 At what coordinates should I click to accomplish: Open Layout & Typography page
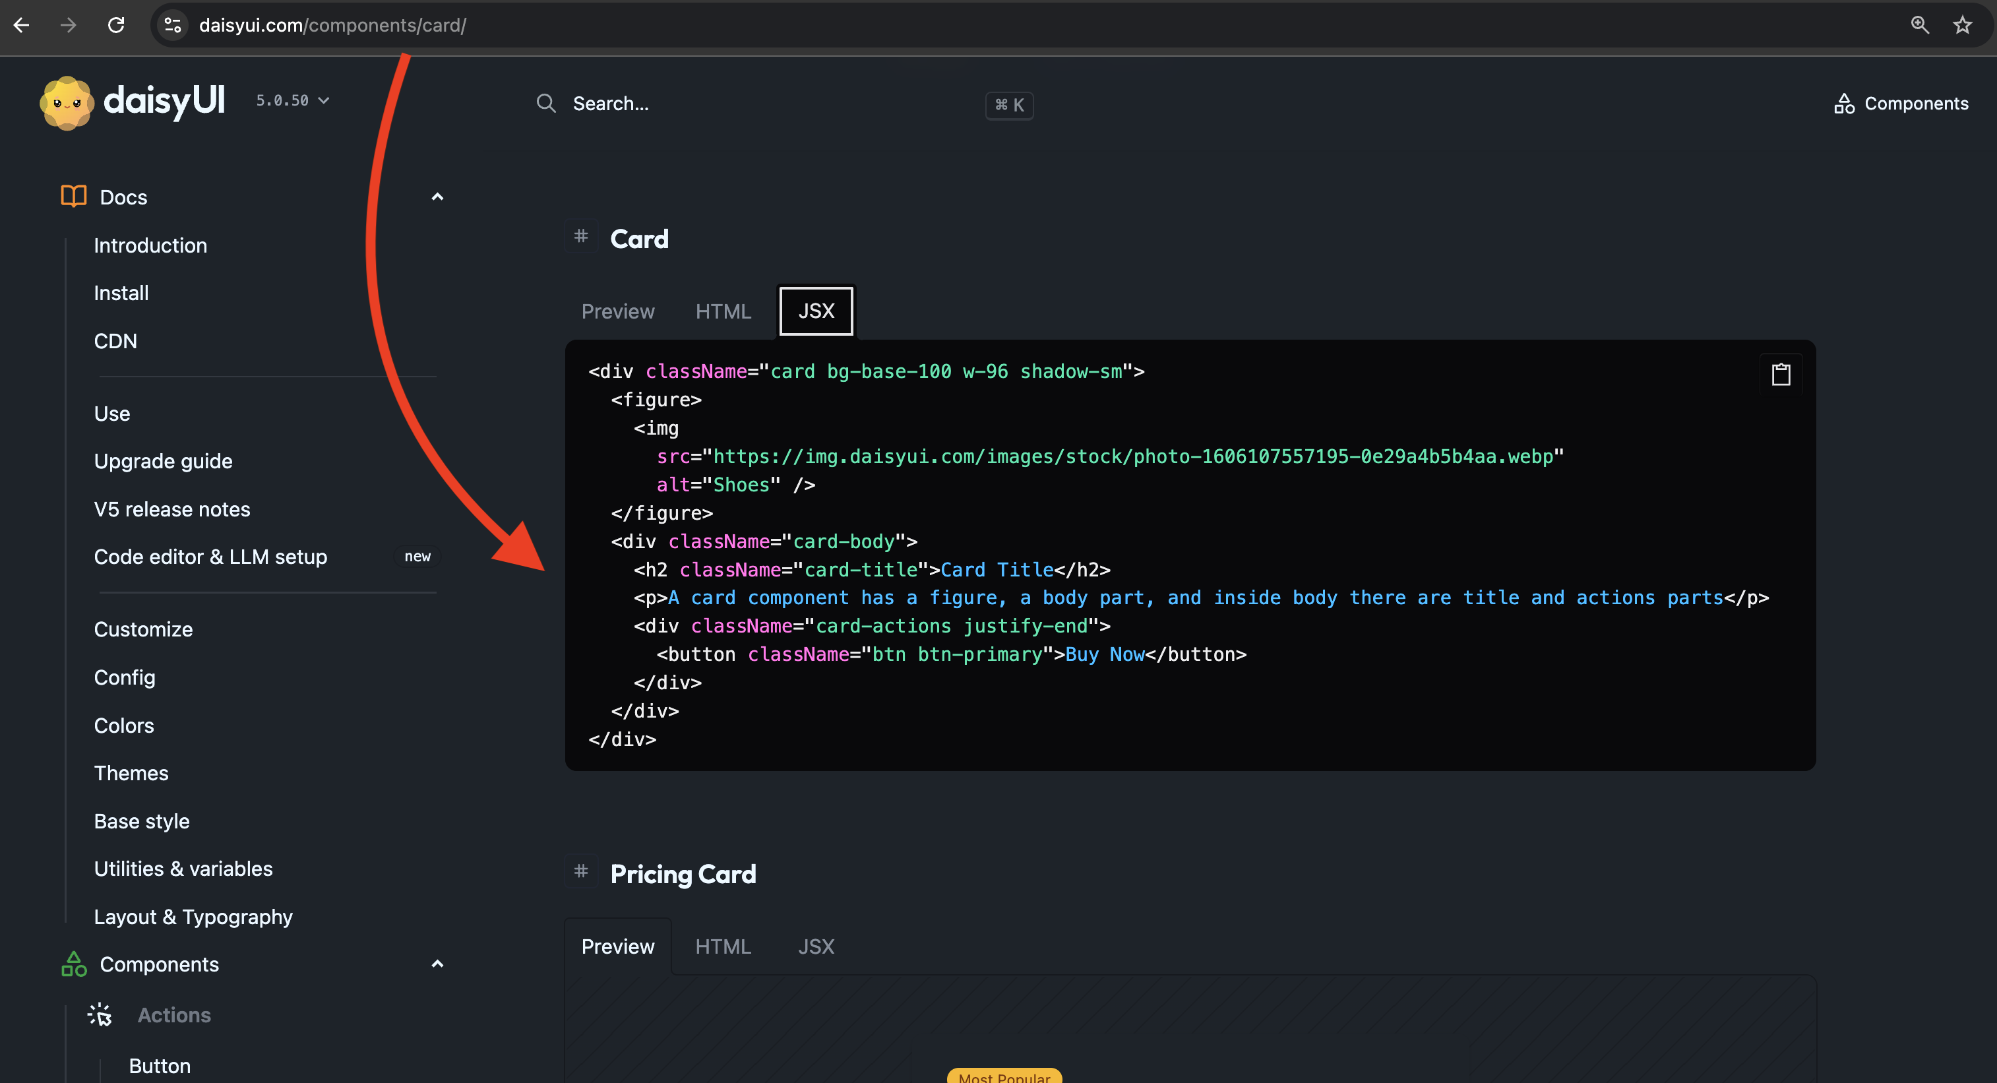point(193,916)
